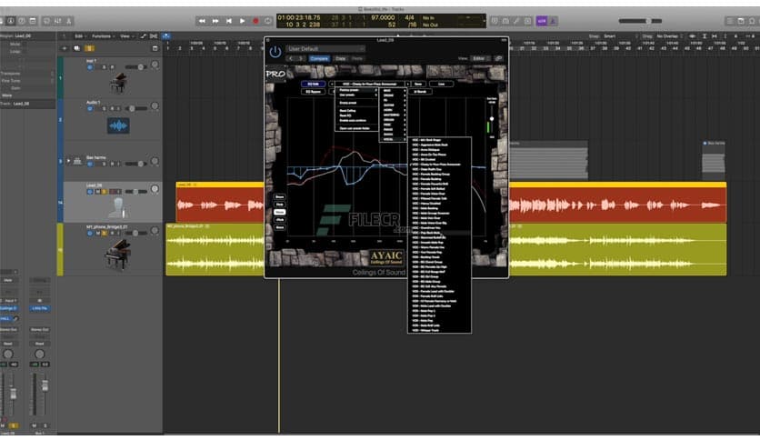Open the Smart Controls button
The width and height of the screenshot is (760, 440).
(x=46, y=21)
